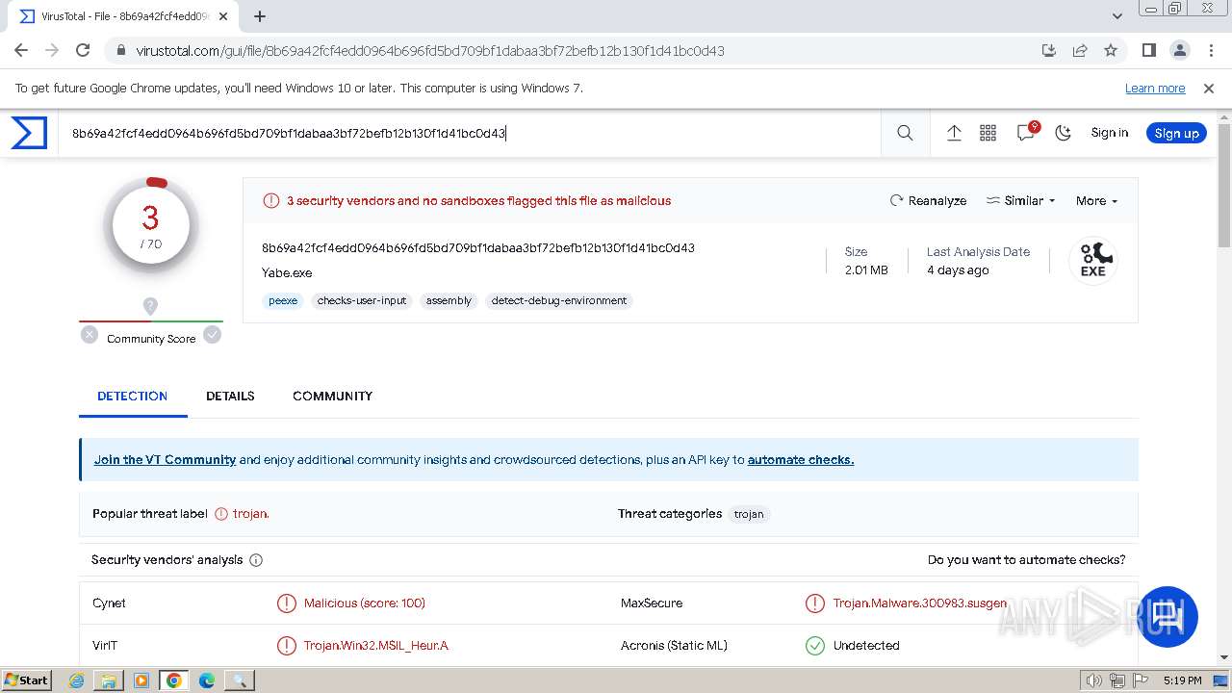Click the share page icon
This screenshot has height=693, width=1232.
(1080, 50)
